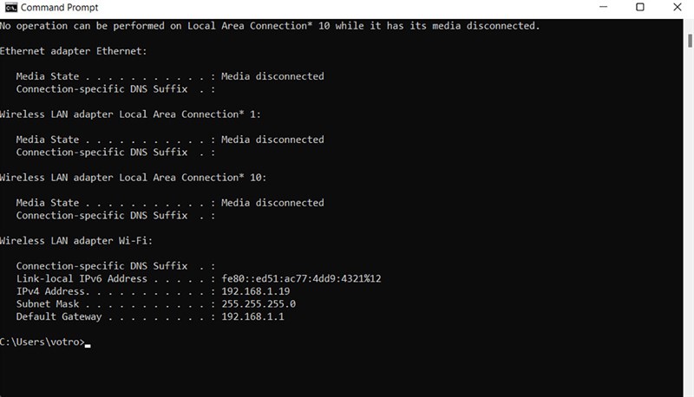Viewport: 694px width, 397px height.
Task: Click the Wireless LAN adapter Wi-Fi heading
Action: point(82,241)
